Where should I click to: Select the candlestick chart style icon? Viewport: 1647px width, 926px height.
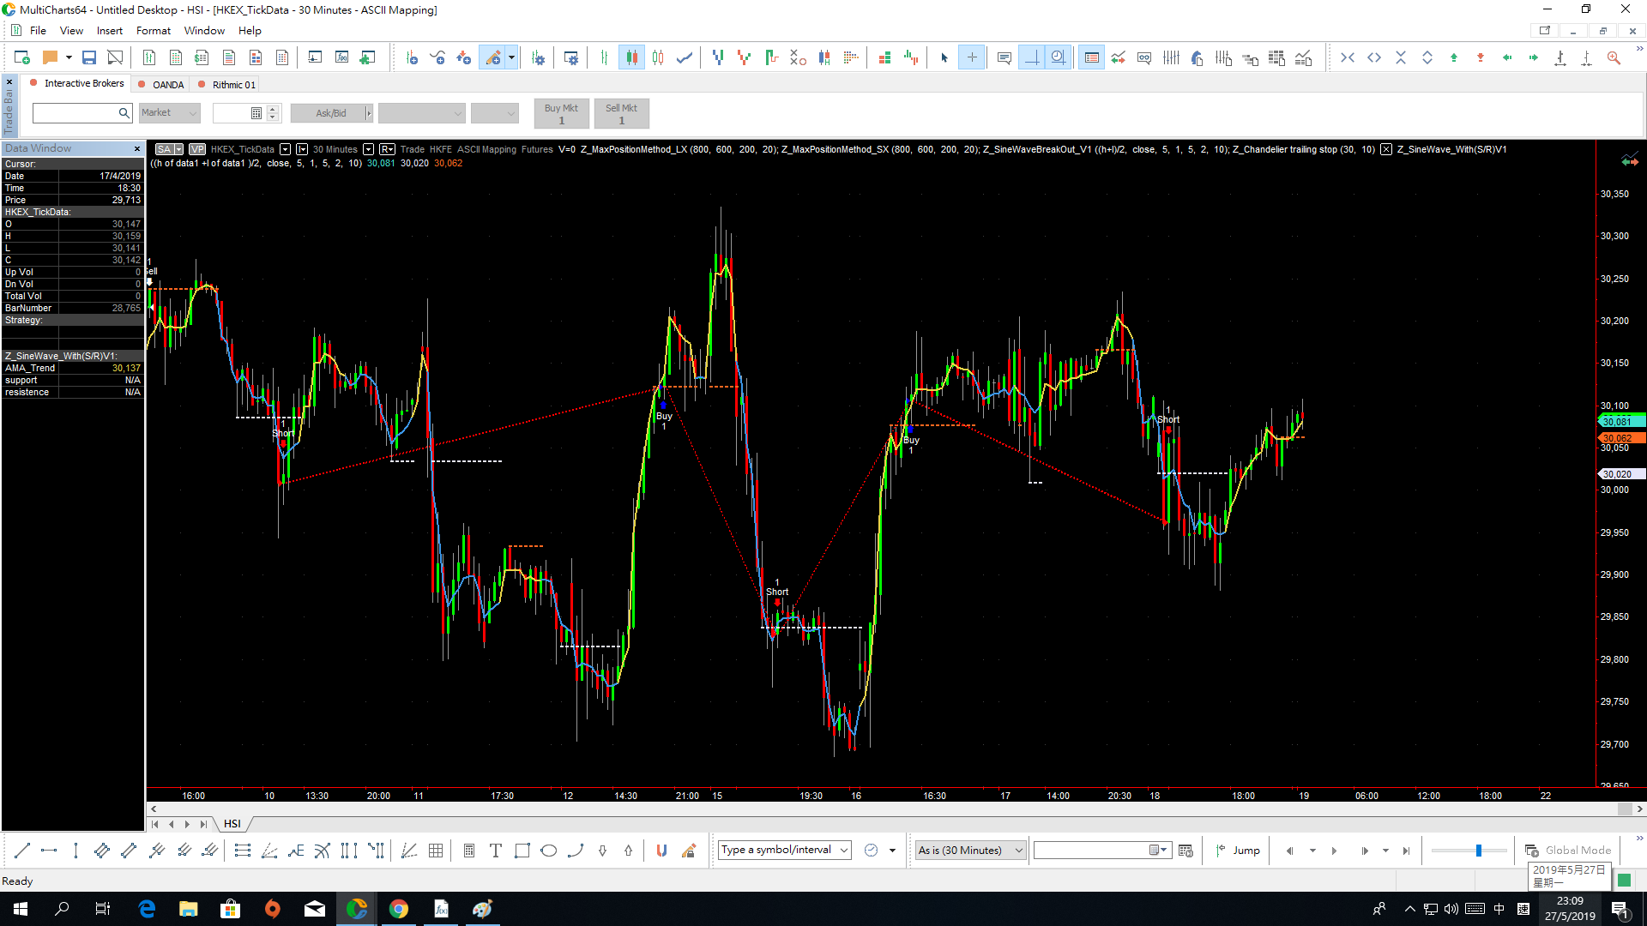click(x=632, y=57)
